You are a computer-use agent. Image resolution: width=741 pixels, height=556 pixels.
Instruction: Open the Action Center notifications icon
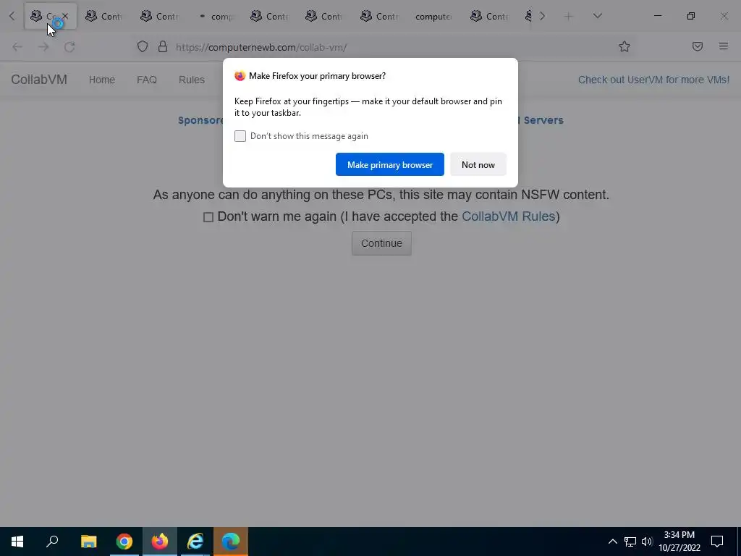click(x=717, y=542)
